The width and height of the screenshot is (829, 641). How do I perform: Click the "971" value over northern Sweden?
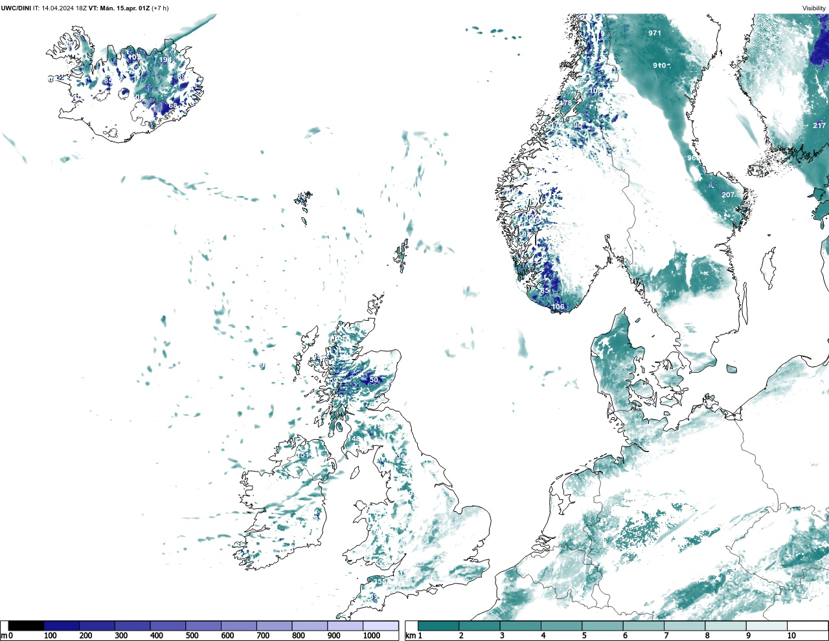655,33
